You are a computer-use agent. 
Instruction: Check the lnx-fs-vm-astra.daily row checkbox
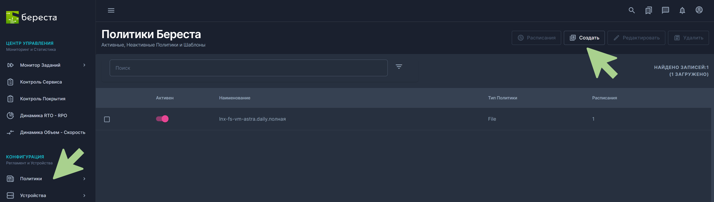coord(107,119)
